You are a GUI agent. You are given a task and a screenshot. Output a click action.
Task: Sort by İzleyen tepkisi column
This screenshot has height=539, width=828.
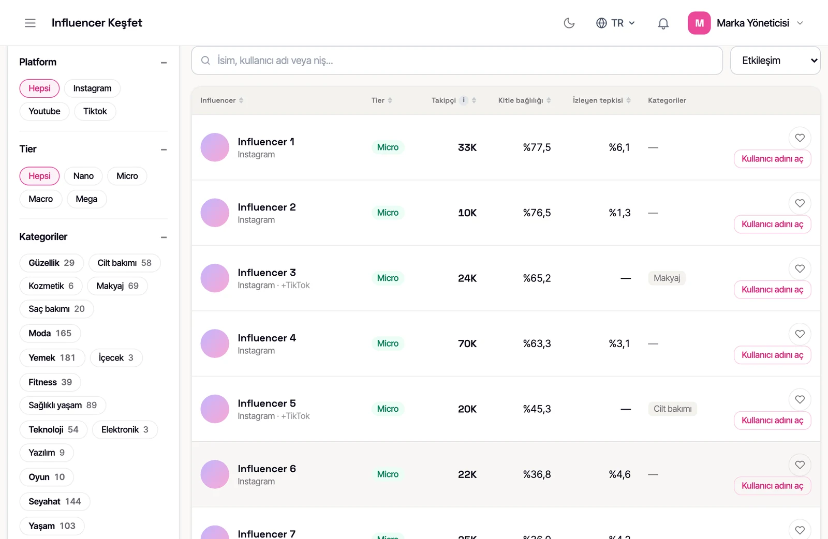pyautogui.click(x=601, y=100)
